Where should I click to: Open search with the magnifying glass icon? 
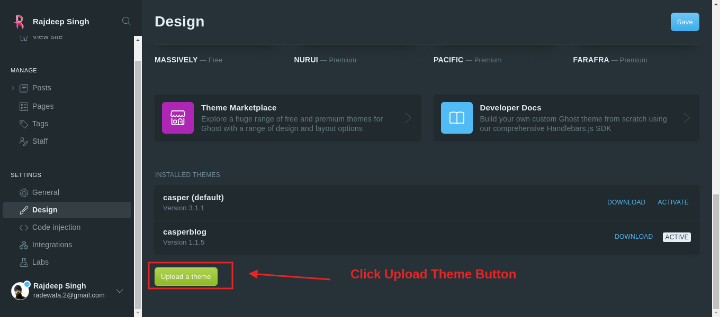coord(126,21)
